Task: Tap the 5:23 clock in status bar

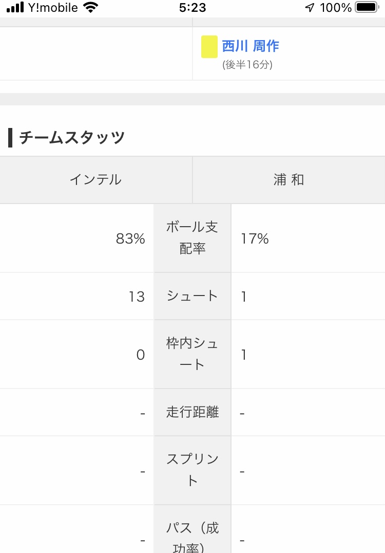Action: (192, 7)
